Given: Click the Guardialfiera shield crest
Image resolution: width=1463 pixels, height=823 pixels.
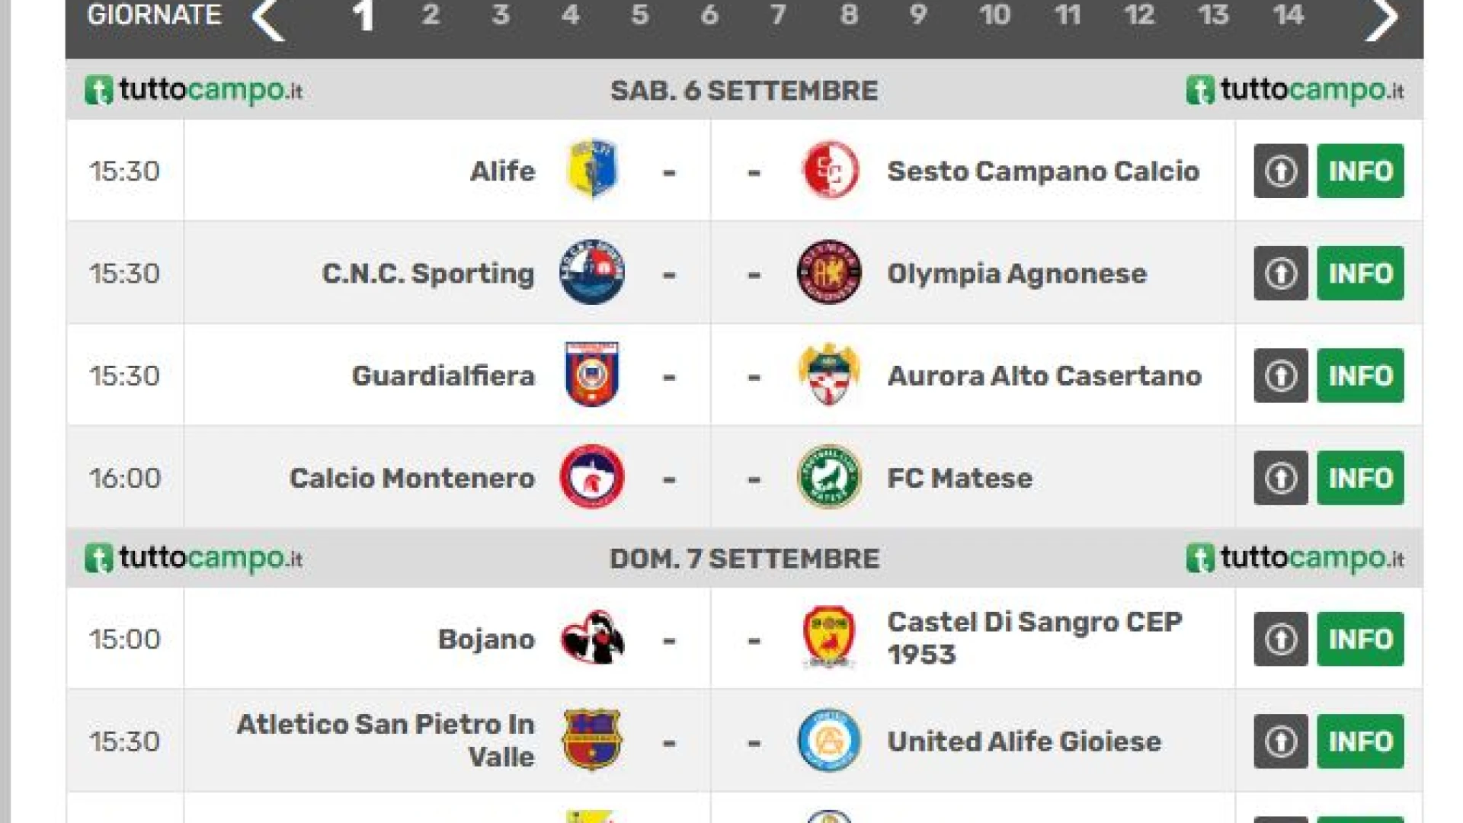Looking at the screenshot, I should click(x=592, y=374).
